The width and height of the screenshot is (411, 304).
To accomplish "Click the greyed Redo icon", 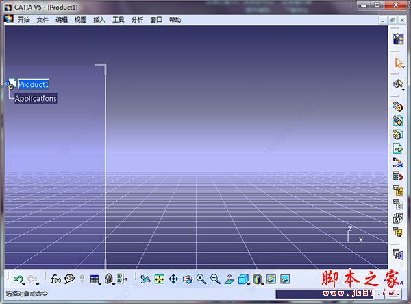I will [x=32, y=279].
